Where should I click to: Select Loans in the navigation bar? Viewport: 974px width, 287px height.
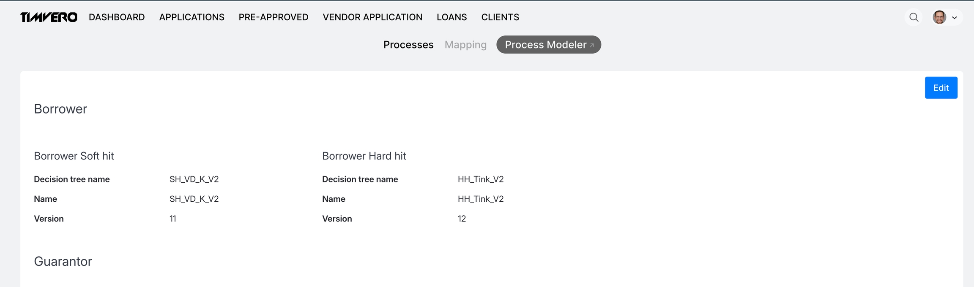pyautogui.click(x=451, y=17)
